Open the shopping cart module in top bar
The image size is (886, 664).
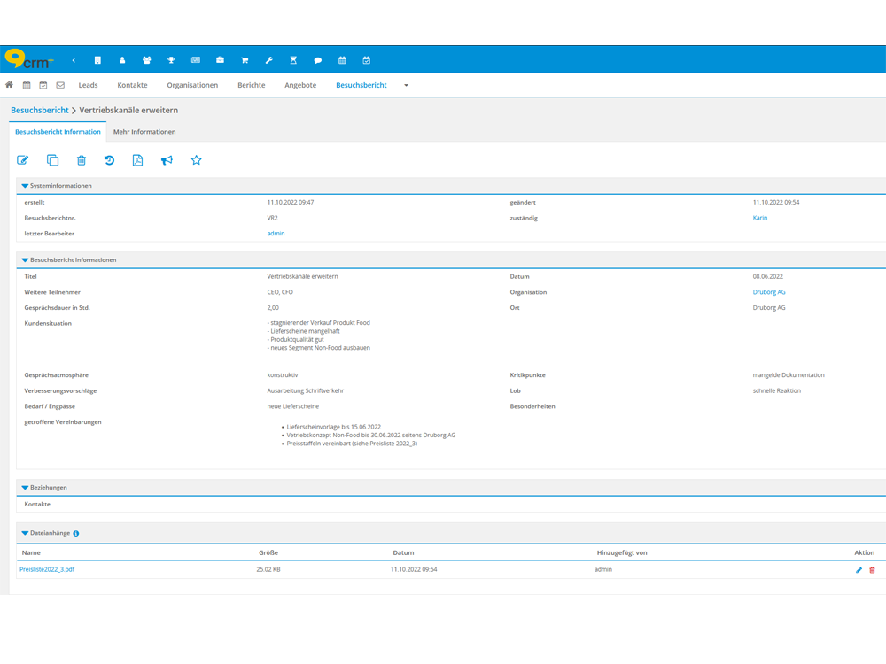click(245, 60)
